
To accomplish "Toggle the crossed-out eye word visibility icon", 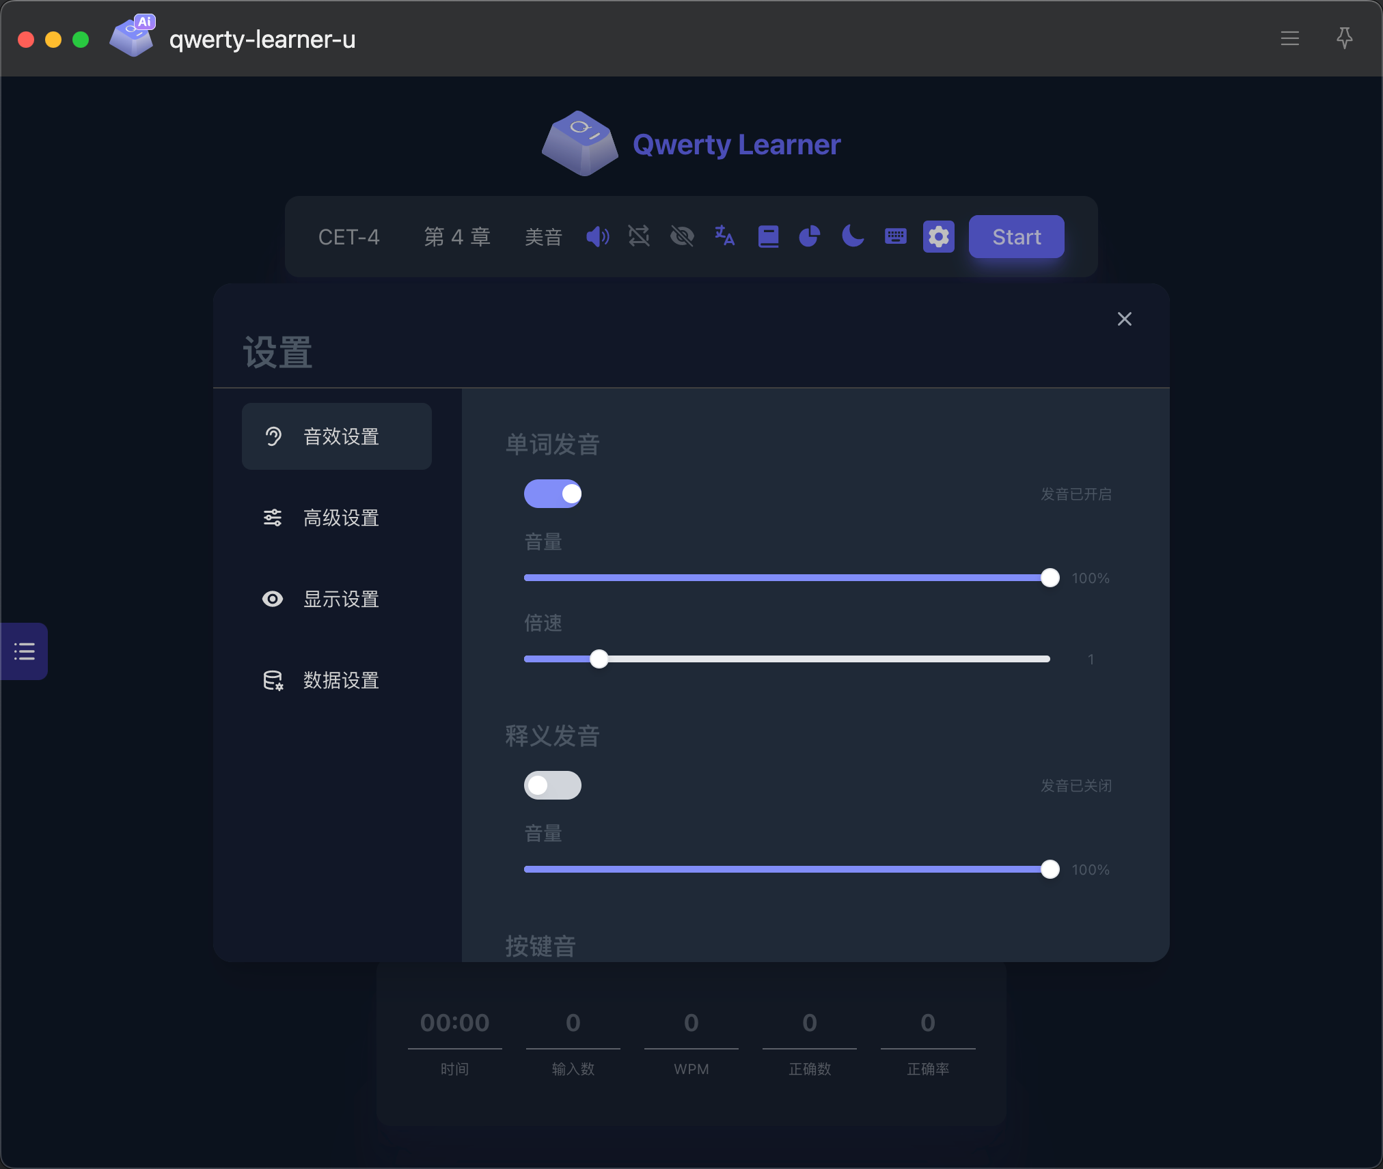I will pyautogui.click(x=682, y=237).
